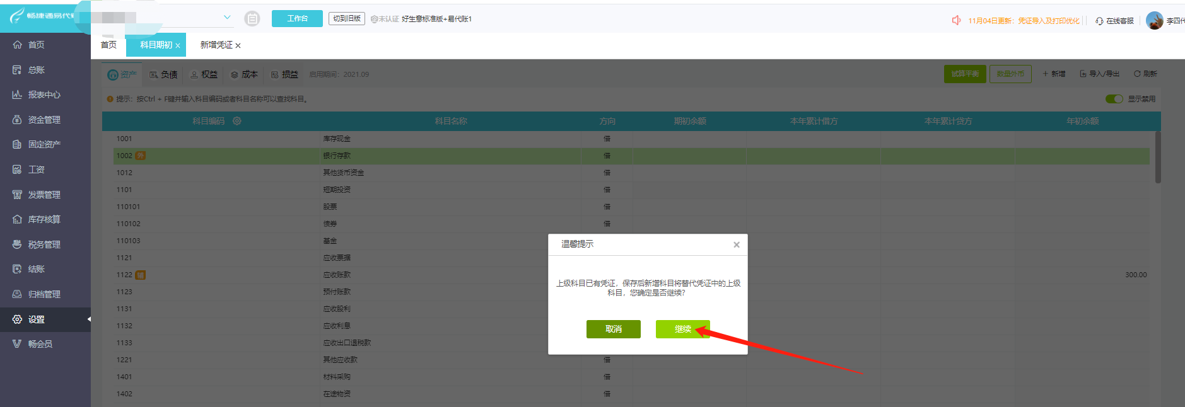Click the 年初余额 column header
This screenshot has height=407, width=1185.
pyautogui.click(x=1082, y=121)
